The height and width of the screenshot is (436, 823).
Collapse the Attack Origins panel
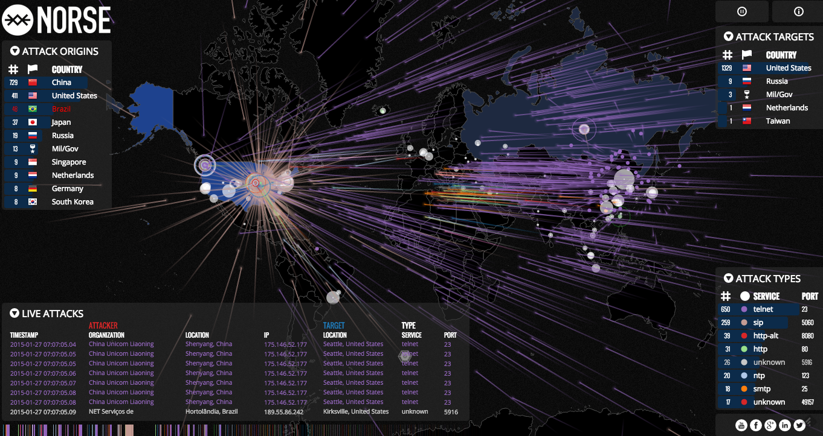(x=15, y=51)
